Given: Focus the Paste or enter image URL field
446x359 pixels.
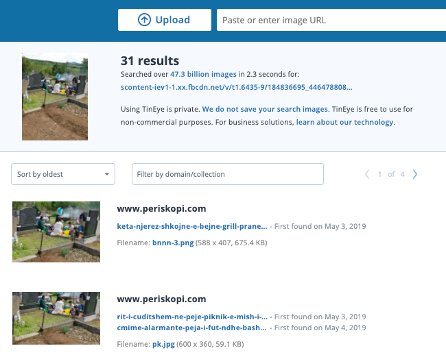Looking at the screenshot, I should [x=331, y=20].
